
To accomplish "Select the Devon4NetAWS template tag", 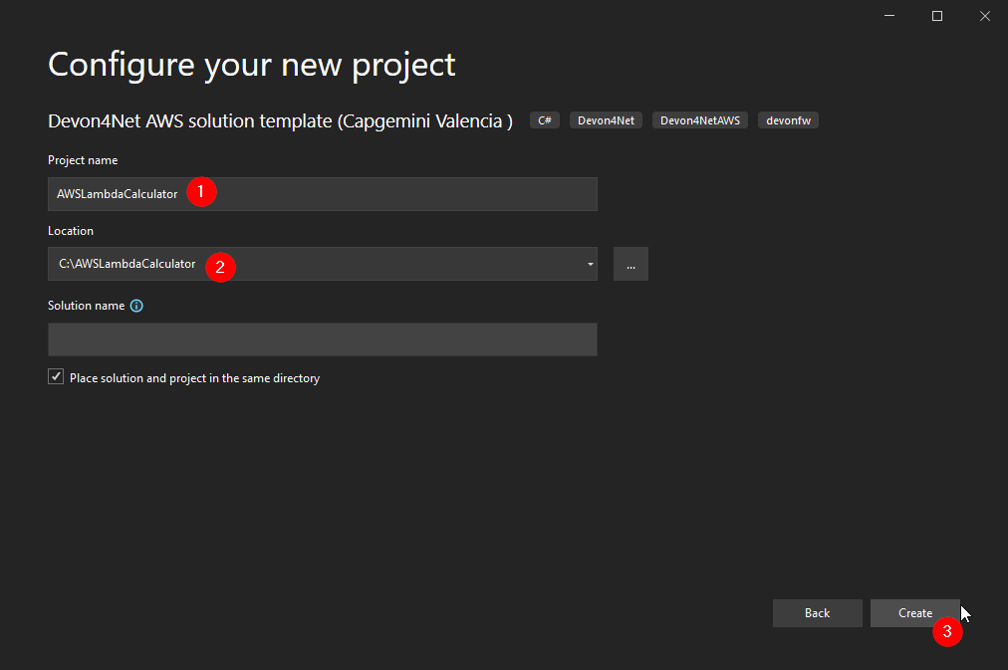I will pyautogui.click(x=699, y=119).
